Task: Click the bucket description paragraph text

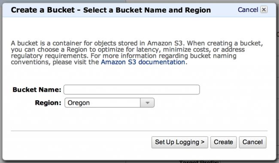Action: [137, 52]
